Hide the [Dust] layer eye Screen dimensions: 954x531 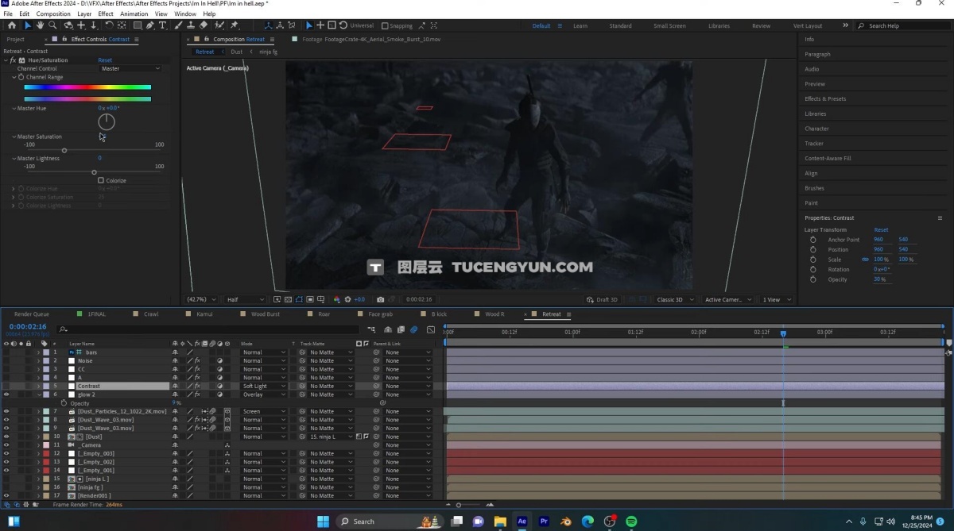coord(6,437)
